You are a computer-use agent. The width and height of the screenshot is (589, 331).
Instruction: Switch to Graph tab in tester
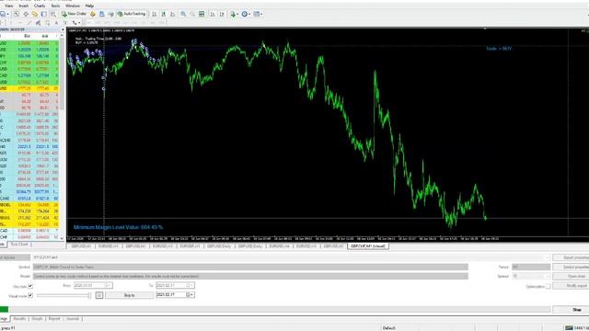(x=37, y=319)
